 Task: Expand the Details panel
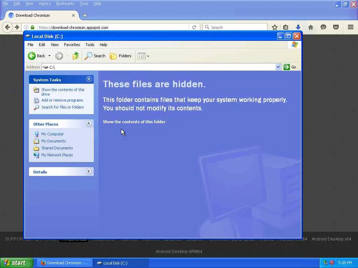(x=89, y=171)
